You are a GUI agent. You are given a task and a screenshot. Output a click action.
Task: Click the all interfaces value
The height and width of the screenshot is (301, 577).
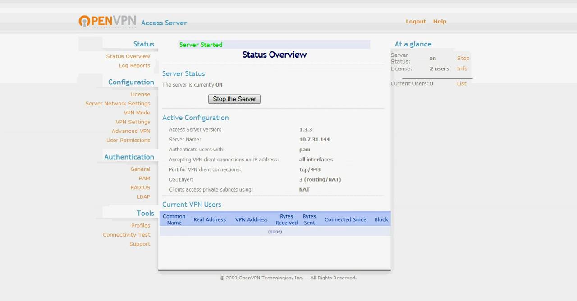click(316, 160)
